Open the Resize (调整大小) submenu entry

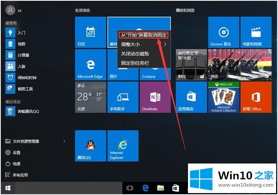tap(144, 44)
